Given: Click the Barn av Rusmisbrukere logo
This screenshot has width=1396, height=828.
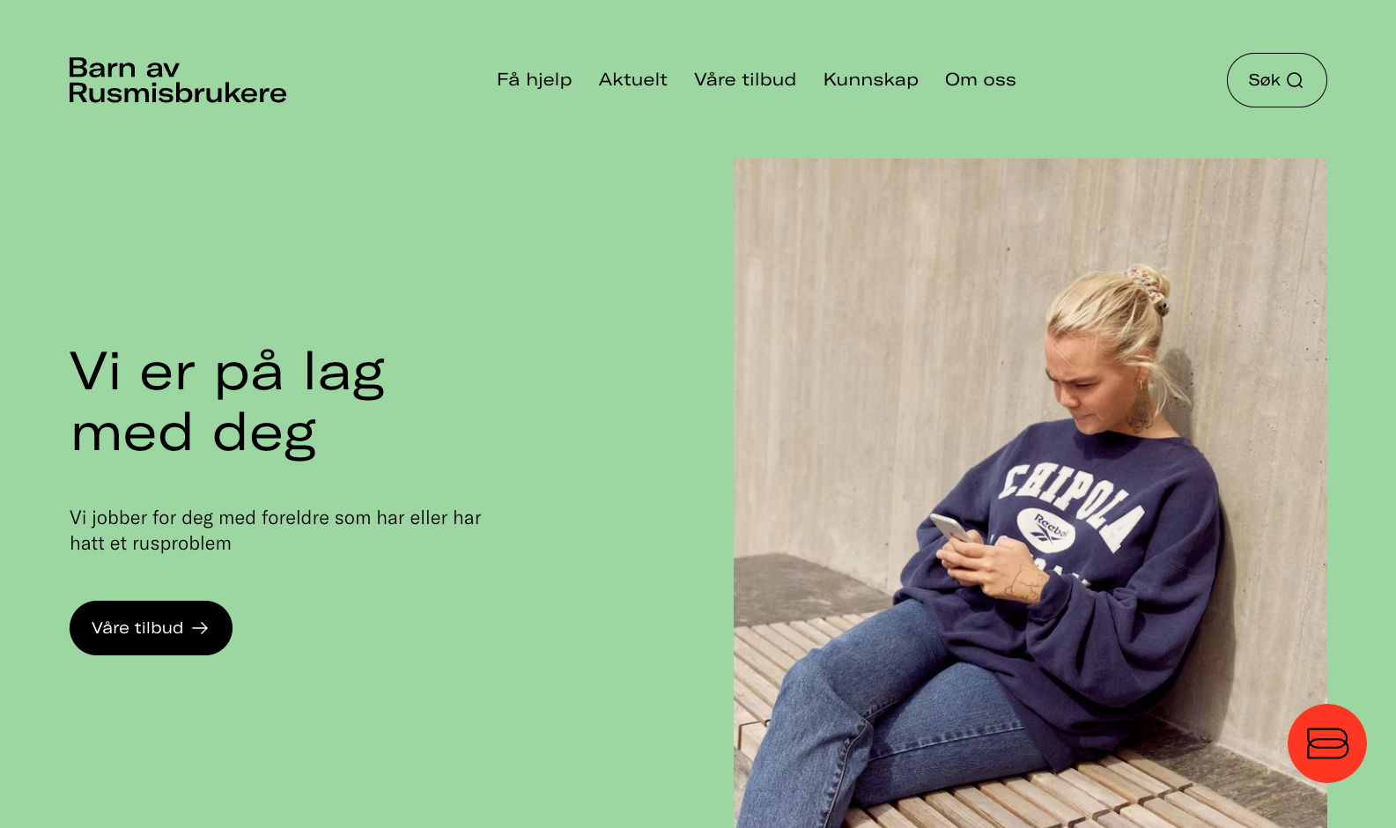Looking at the screenshot, I should (178, 80).
